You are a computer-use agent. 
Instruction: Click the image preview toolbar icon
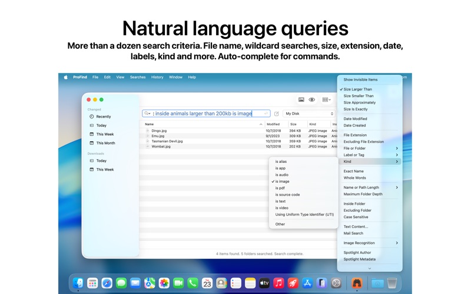tap(301, 99)
